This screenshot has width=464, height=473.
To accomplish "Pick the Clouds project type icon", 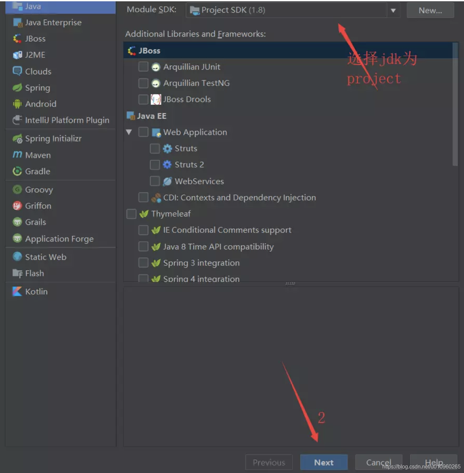I will coord(17,71).
